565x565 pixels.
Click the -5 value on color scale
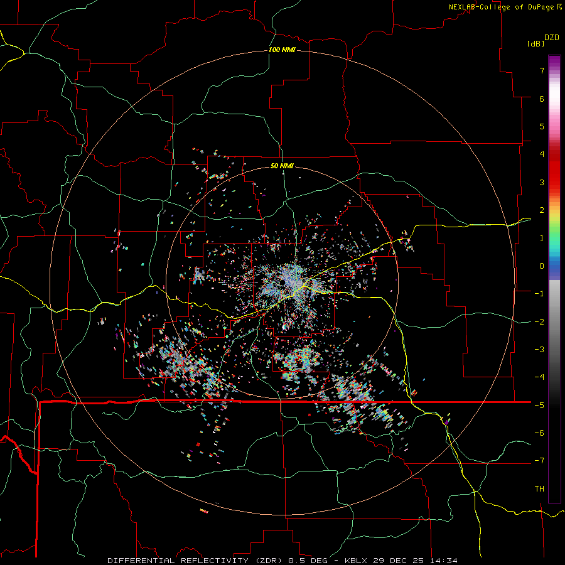(x=539, y=406)
